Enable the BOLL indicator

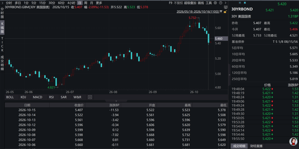[x=10, y=97]
